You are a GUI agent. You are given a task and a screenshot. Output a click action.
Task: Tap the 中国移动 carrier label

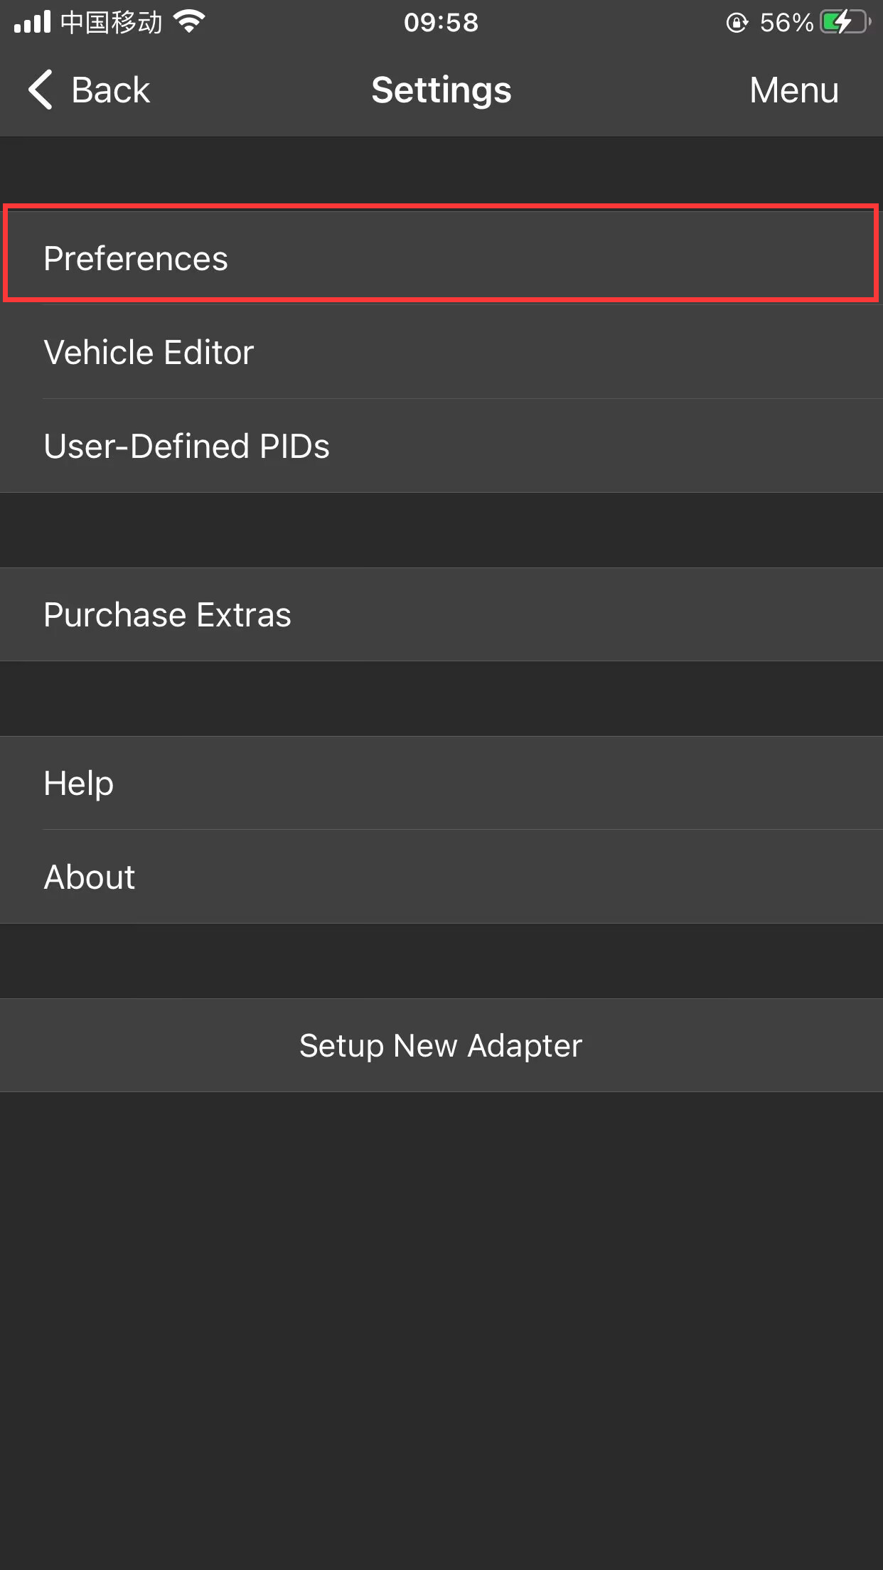pyautogui.click(x=112, y=23)
